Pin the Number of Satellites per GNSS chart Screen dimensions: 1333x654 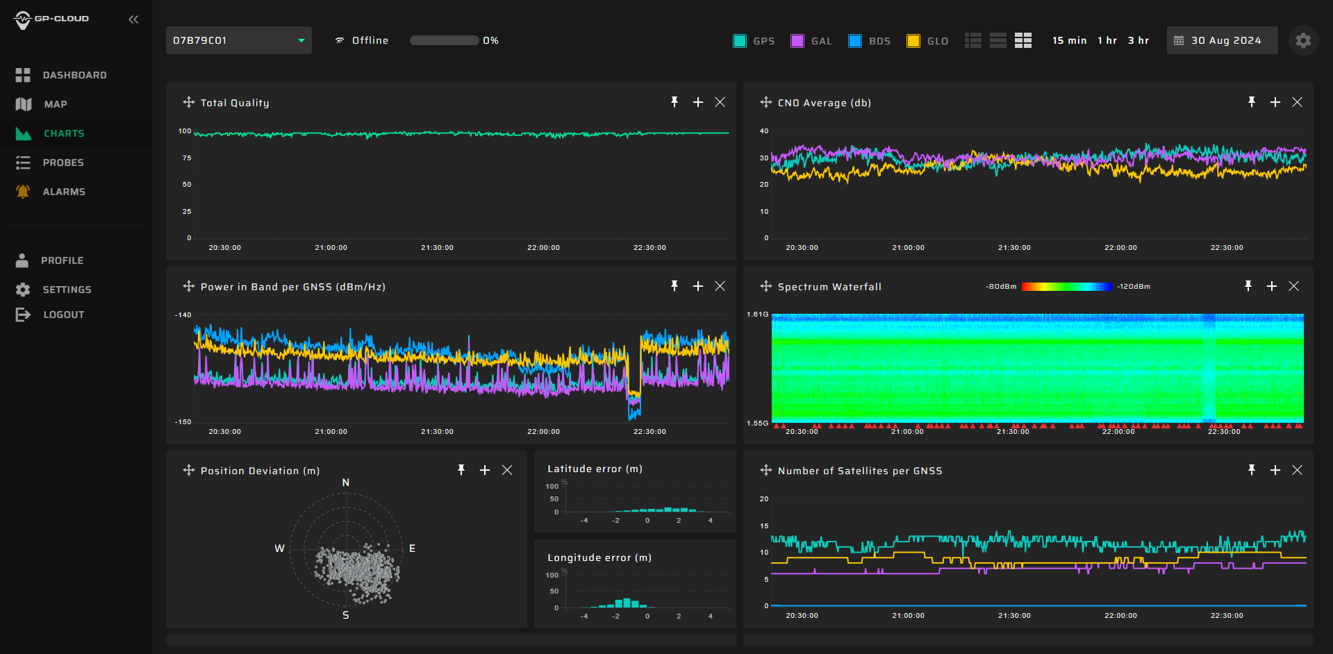click(1251, 470)
